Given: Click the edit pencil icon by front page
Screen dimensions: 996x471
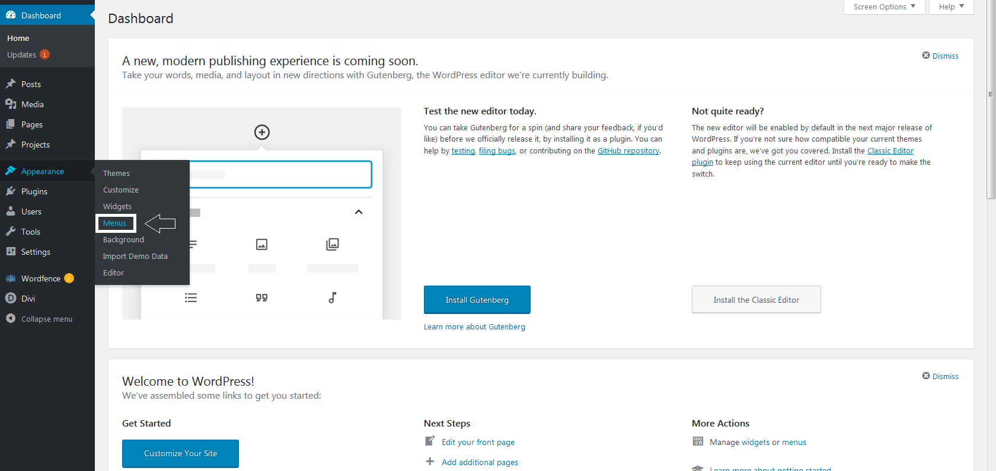Looking at the screenshot, I should pyautogui.click(x=430, y=441).
